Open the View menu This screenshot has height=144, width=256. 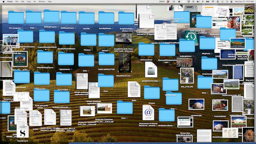click(x=29, y=2)
